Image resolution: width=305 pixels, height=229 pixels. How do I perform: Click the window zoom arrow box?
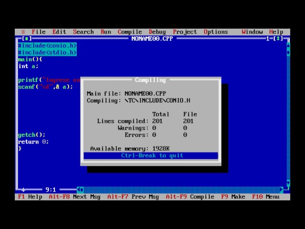(278, 39)
